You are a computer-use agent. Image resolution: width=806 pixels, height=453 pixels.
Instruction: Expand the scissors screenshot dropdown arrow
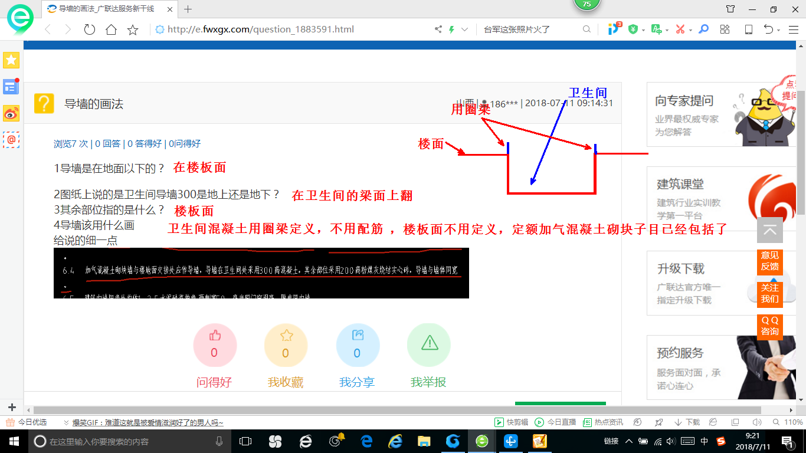click(690, 30)
